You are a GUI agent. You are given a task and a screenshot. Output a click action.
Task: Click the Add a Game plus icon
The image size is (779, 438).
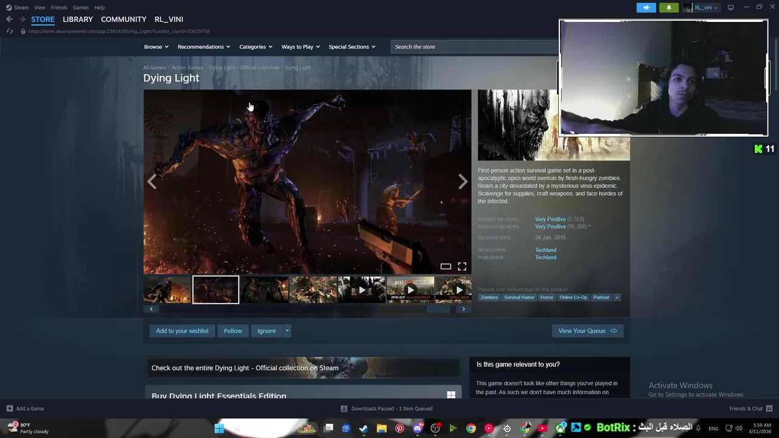click(x=9, y=408)
